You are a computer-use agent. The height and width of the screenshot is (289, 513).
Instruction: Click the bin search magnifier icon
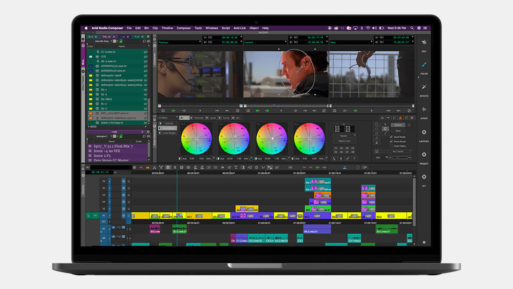(144, 41)
